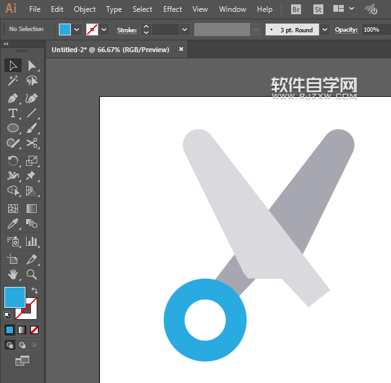Switch to Gradient paint mode
Screen dimensions: 391x383
[x=22, y=330]
